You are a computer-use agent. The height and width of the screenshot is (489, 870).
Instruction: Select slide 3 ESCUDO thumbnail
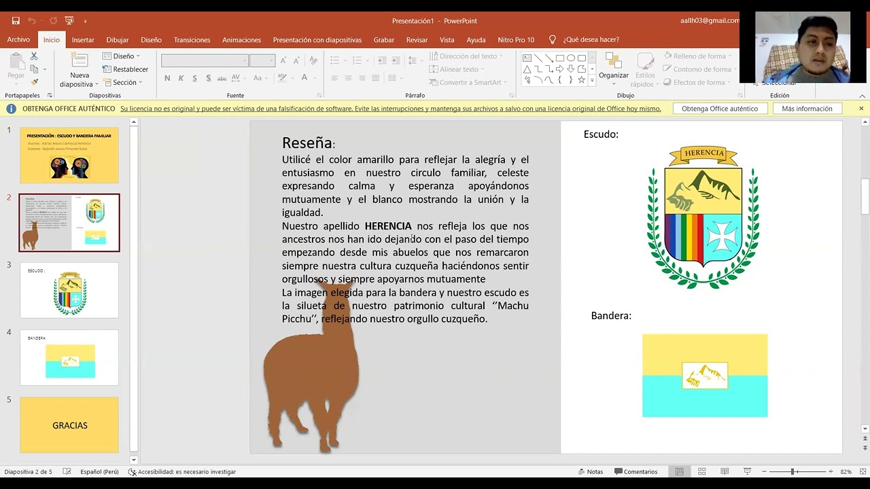[69, 290]
